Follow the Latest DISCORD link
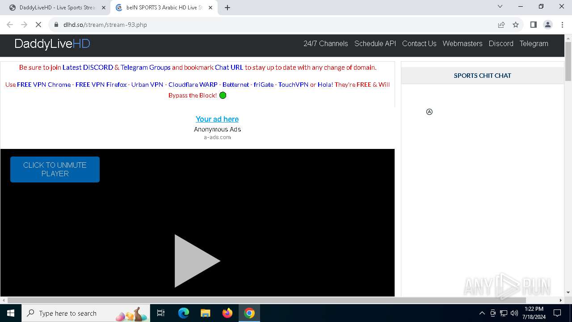572x322 pixels. 88,68
